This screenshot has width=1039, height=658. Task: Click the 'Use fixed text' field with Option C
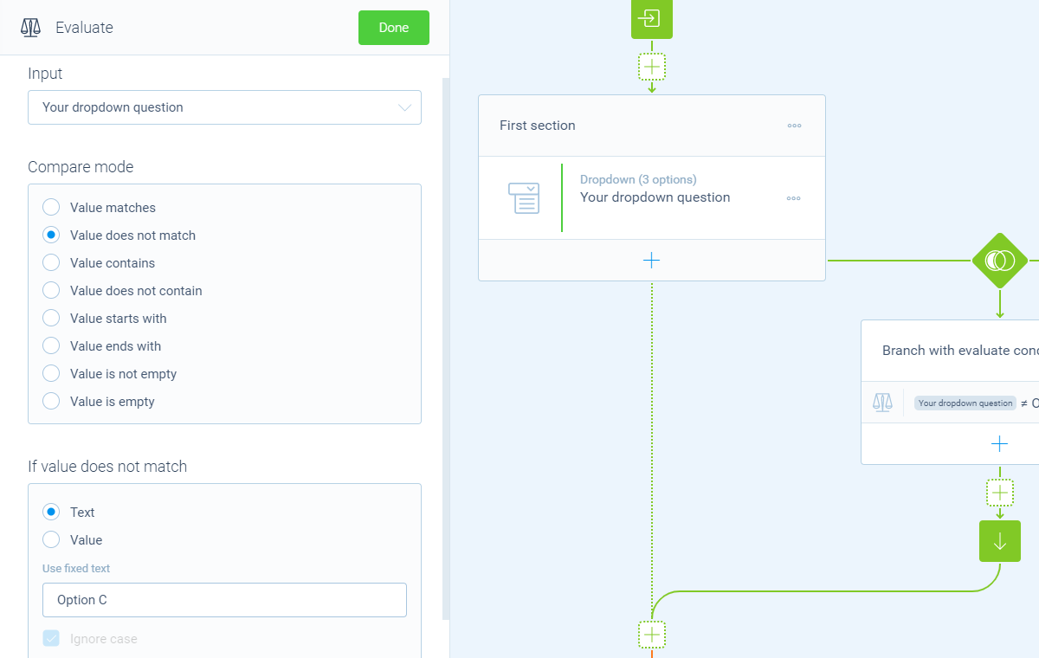point(224,600)
